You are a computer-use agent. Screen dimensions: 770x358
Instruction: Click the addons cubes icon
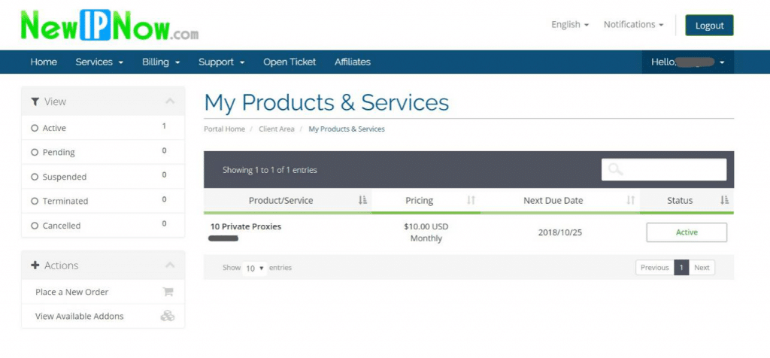pyautogui.click(x=168, y=316)
